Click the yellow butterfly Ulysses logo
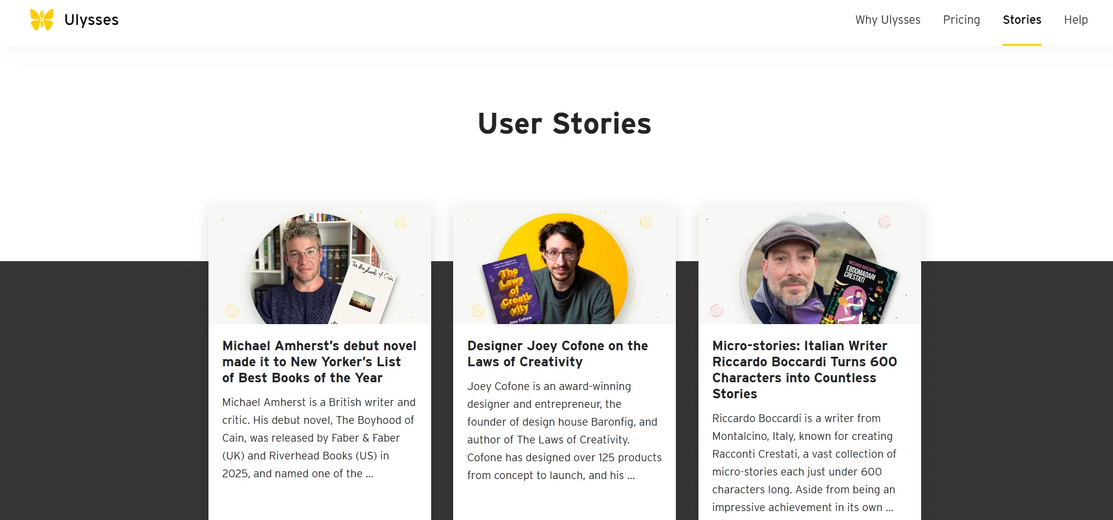Screen dimensions: 1113x520 (42, 20)
